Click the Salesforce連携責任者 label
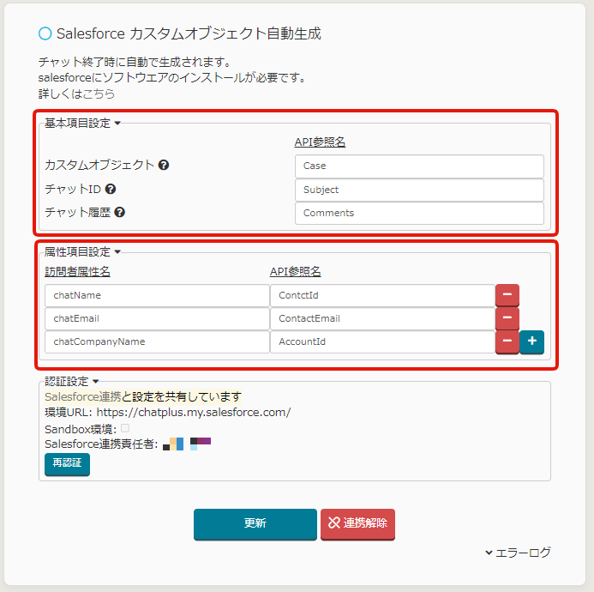The height and width of the screenshot is (592, 594). pos(101,444)
